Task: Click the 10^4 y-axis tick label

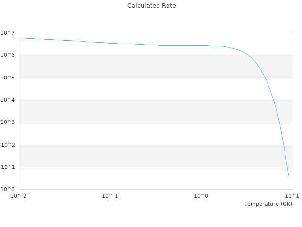Action: (7, 100)
